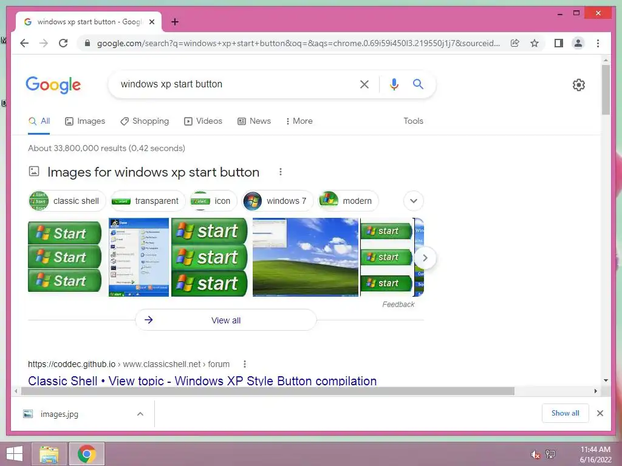Image resolution: width=622 pixels, height=466 pixels.
Task: Click the address bar URL
Action: click(298, 43)
